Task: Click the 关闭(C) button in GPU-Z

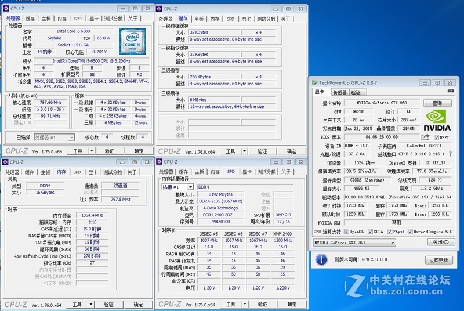Action: point(441,242)
